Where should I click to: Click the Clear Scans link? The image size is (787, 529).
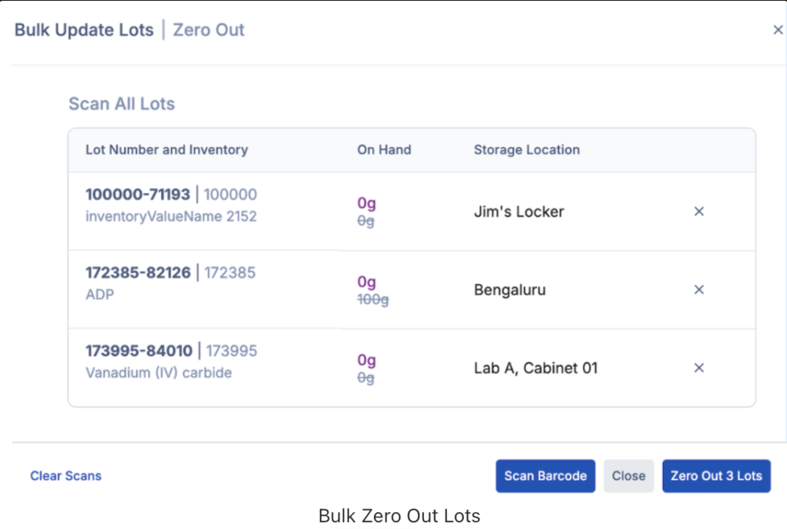click(x=66, y=476)
